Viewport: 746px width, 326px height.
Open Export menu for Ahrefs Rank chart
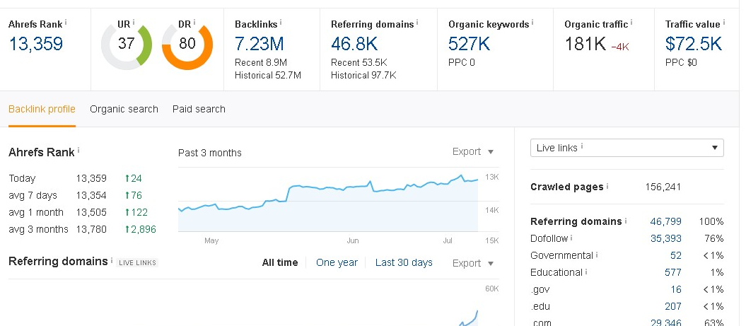[x=473, y=152]
